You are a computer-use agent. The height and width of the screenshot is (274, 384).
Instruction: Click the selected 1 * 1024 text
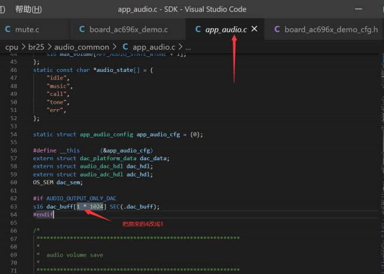tap(90, 207)
